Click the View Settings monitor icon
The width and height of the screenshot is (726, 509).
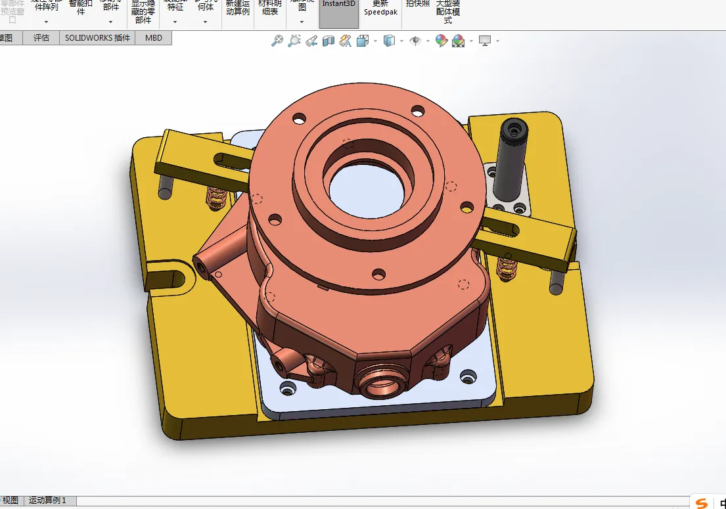(x=485, y=41)
